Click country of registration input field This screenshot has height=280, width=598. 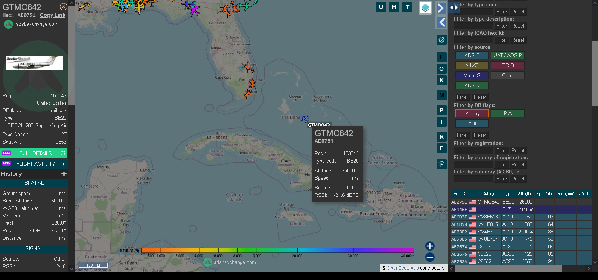coord(474,164)
